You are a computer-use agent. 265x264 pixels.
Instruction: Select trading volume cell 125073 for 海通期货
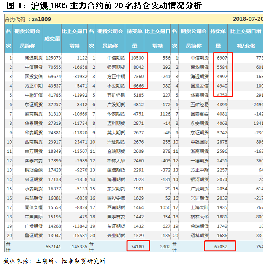click(x=53, y=58)
